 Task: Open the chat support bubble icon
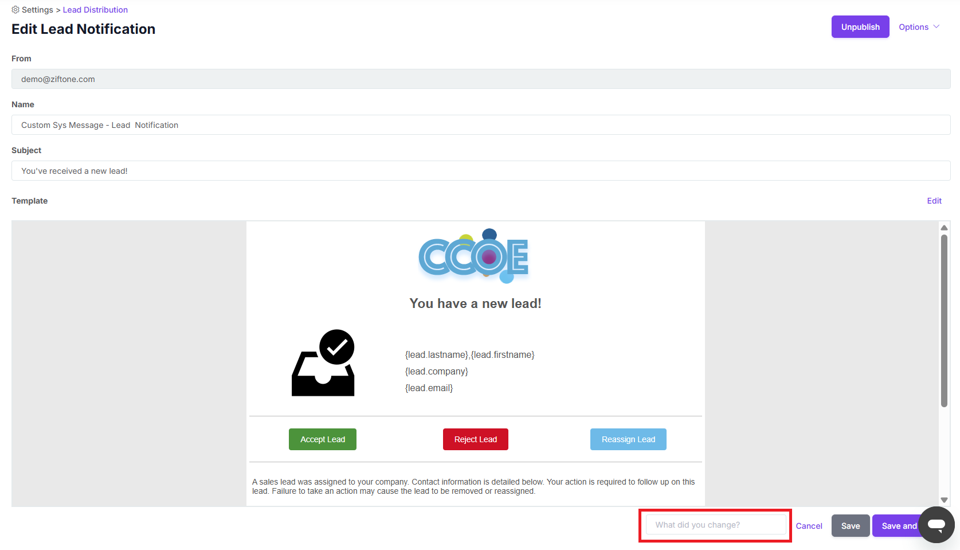(936, 525)
